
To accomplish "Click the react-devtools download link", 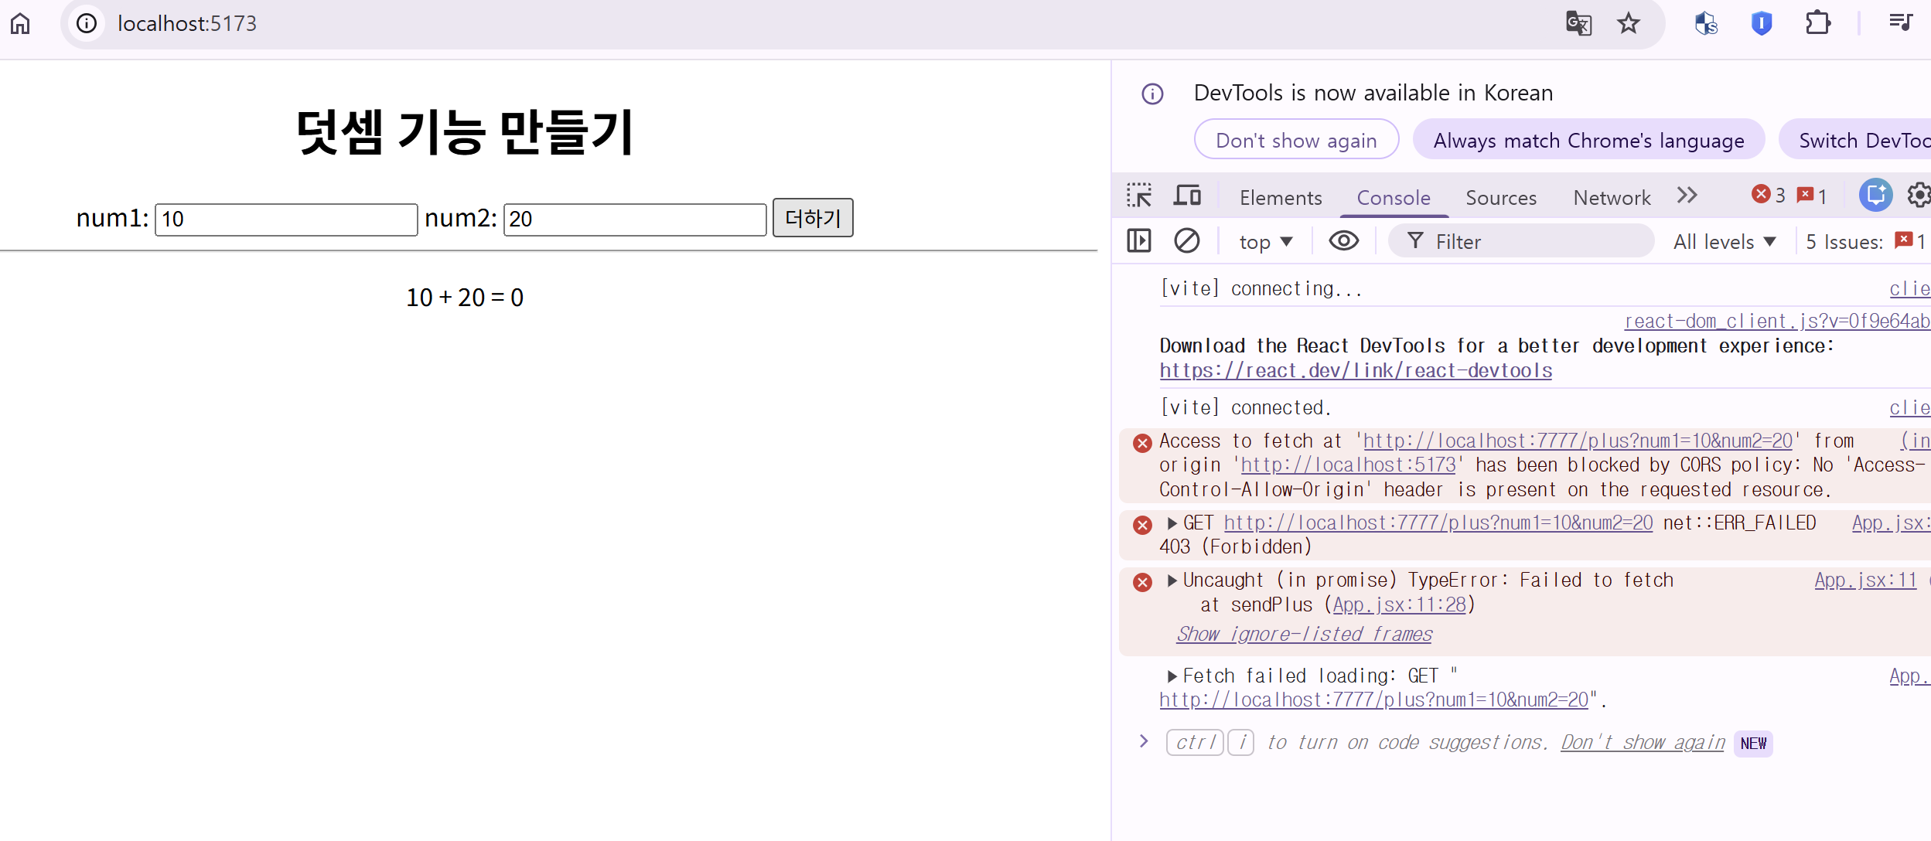I will (1355, 371).
